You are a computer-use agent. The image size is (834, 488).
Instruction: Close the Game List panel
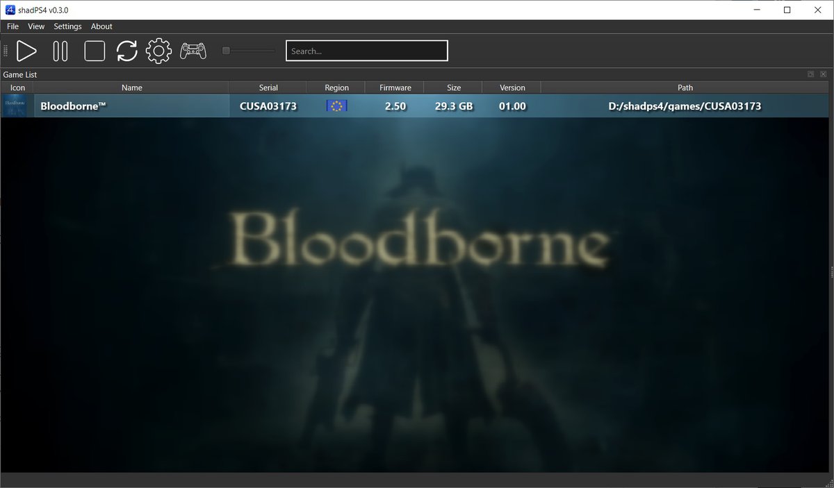[x=823, y=74]
